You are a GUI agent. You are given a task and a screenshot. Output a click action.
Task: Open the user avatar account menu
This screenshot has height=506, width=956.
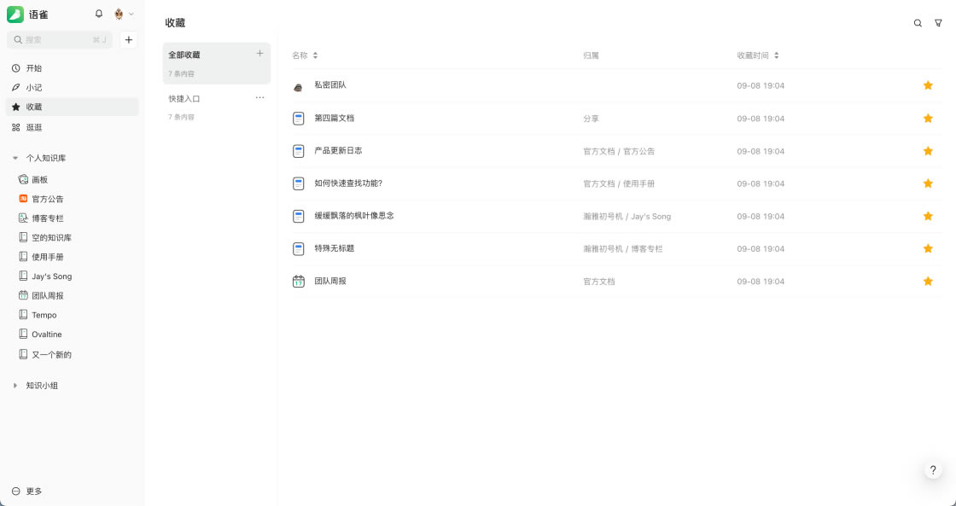(123, 15)
